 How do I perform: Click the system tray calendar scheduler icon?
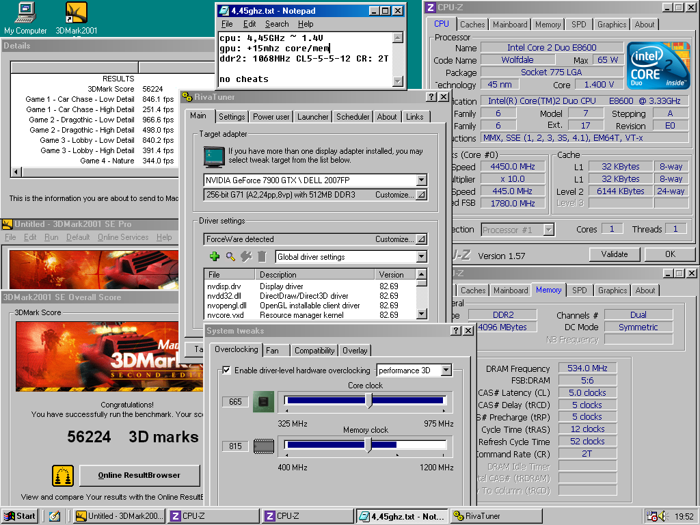click(651, 516)
